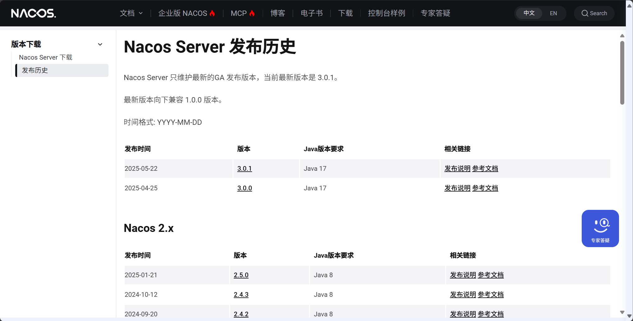633x321 pixels.
Task: Open version 3.0.1 link
Action: point(245,169)
